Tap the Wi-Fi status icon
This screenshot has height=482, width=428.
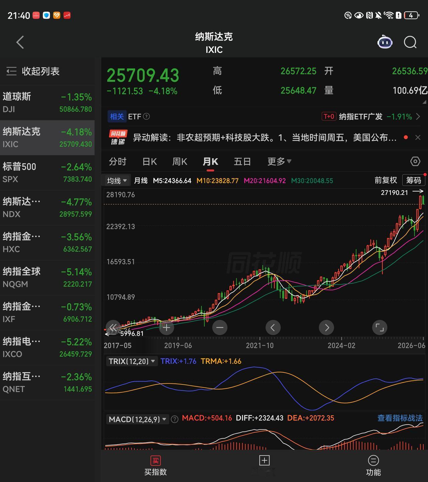coord(389,15)
